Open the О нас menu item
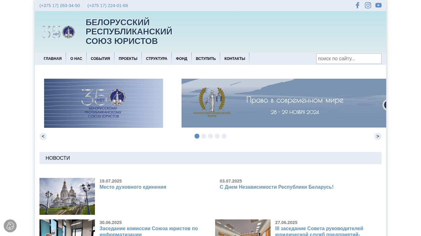This screenshot has height=236, width=421. point(76,59)
